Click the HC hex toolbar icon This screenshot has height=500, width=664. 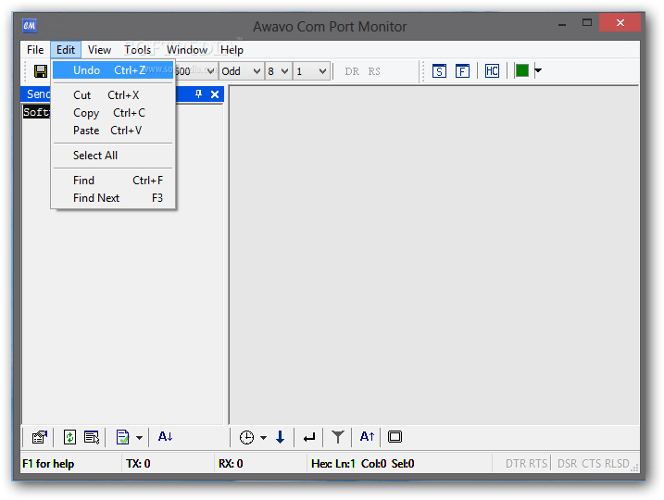[x=492, y=71]
